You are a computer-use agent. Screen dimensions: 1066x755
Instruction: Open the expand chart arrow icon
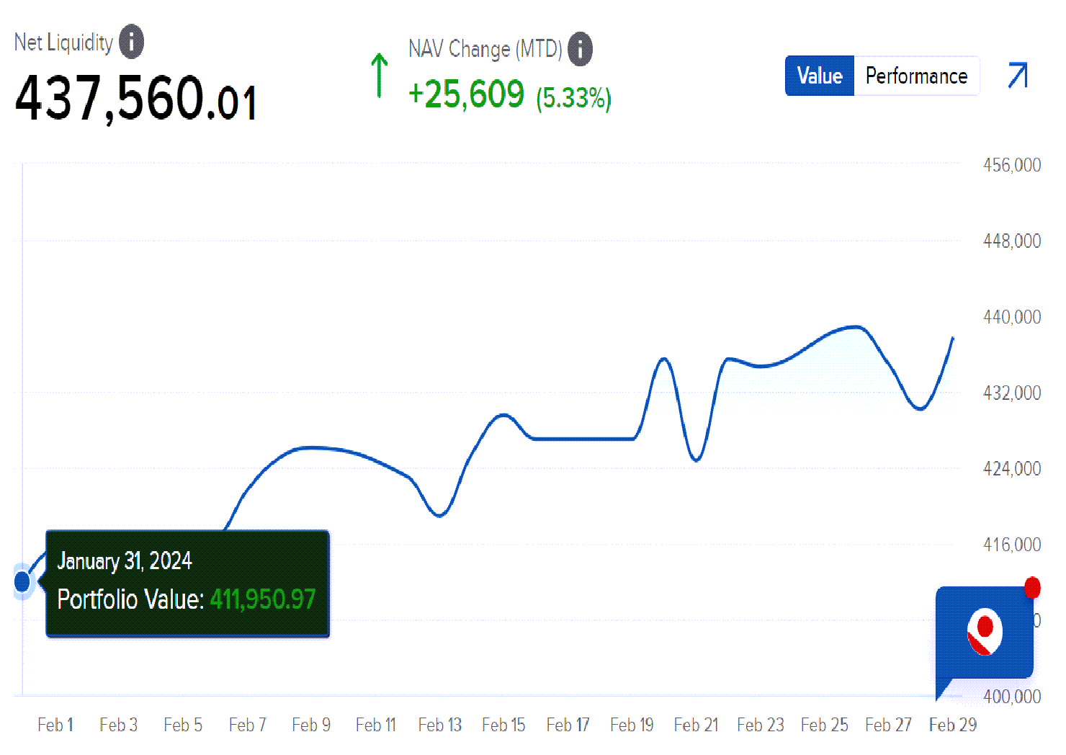click(1017, 75)
